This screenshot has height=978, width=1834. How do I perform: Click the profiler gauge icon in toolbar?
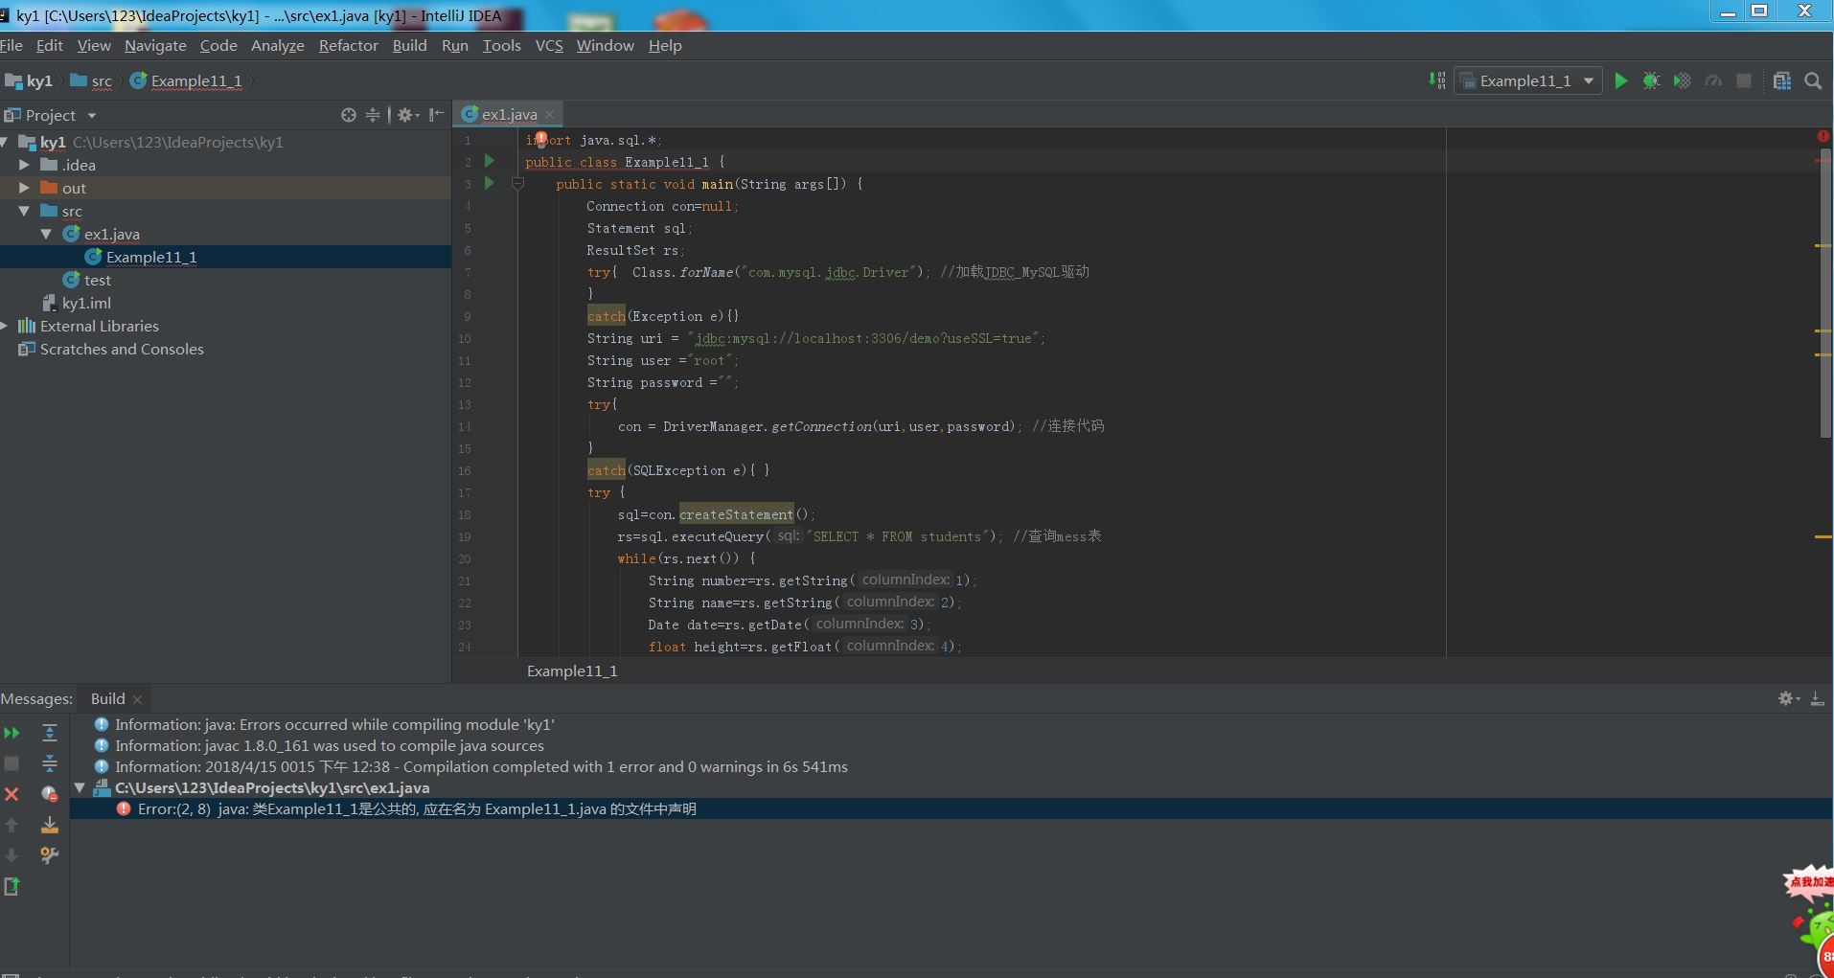click(x=1713, y=81)
